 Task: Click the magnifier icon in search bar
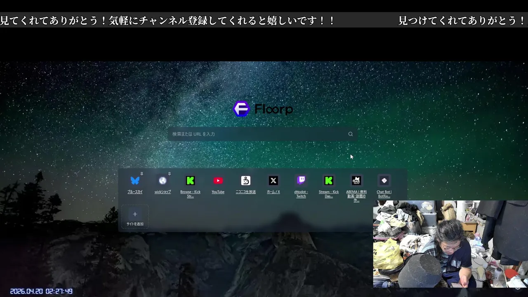pos(350,134)
